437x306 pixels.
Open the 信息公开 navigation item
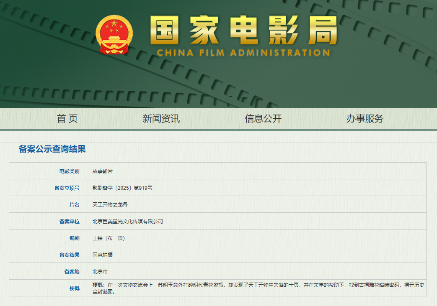click(263, 119)
